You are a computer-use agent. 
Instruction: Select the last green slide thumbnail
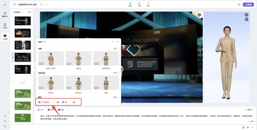(x=22, y=118)
